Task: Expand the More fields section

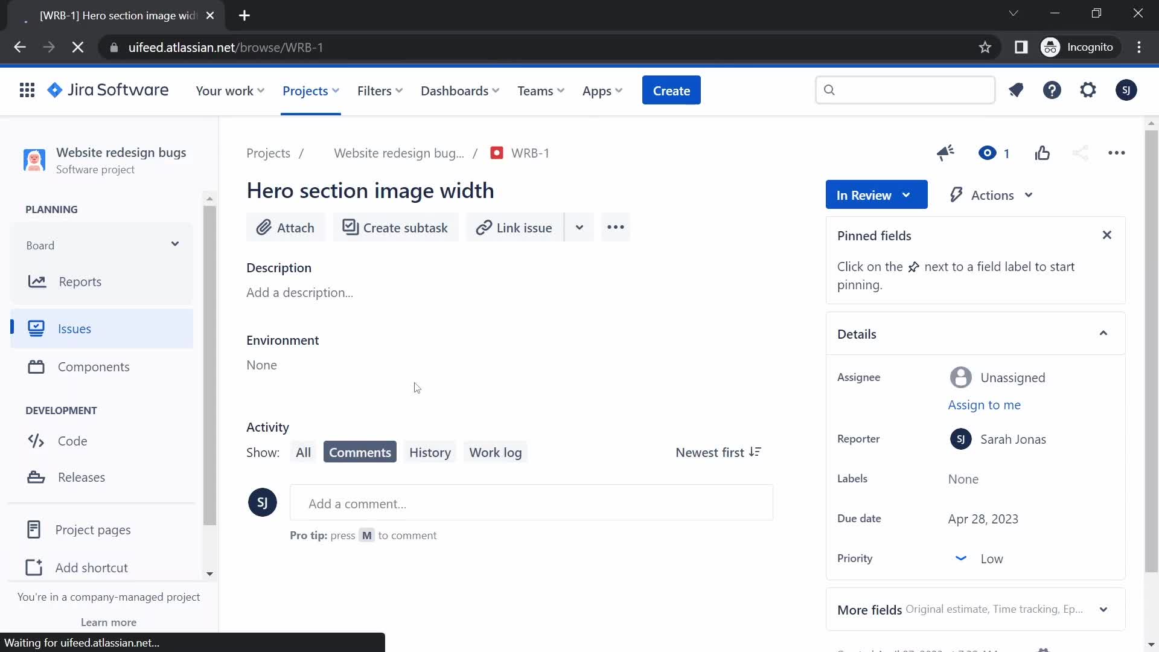Action: point(975,610)
